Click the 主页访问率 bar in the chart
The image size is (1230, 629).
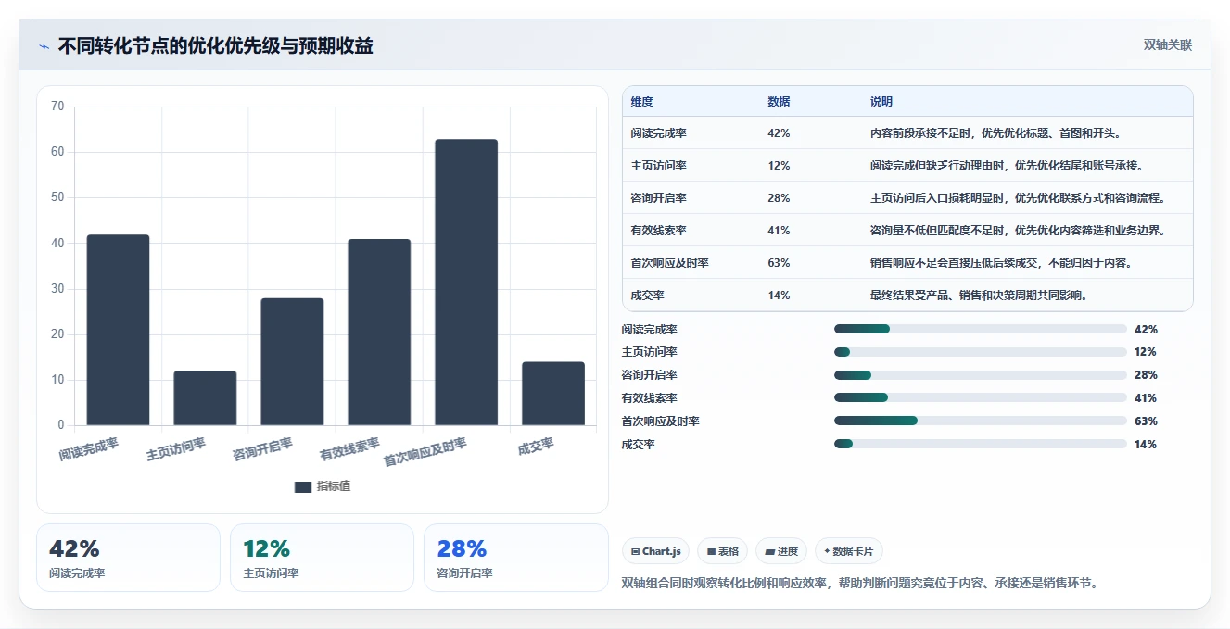(205, 398)
